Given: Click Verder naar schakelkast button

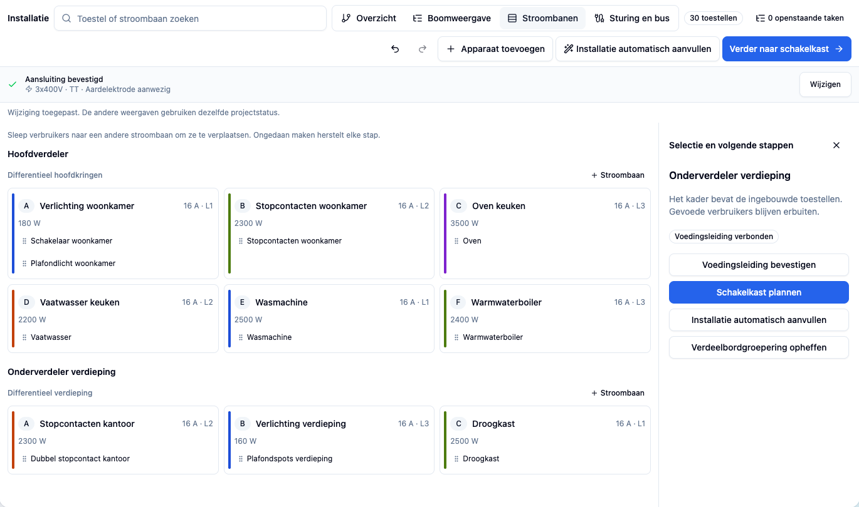Looking at the screenshot, I should [786, 49].
